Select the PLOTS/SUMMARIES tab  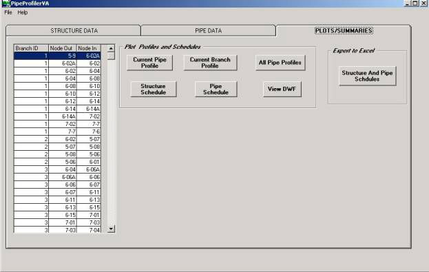coord(344,31)
